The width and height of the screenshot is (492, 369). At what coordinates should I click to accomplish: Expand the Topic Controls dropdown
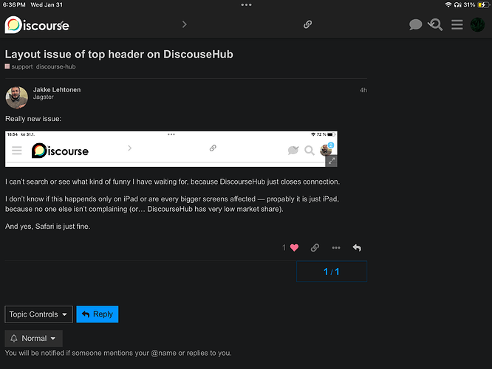coord(38,314)
